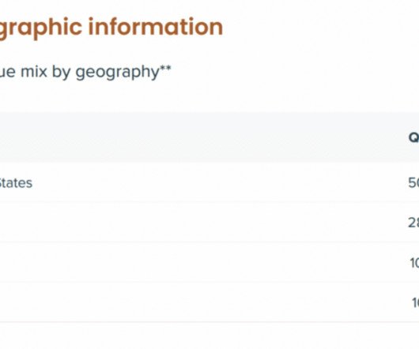
Task: Click the blank space between subtitle and table
Action: [x=209, y=97]
